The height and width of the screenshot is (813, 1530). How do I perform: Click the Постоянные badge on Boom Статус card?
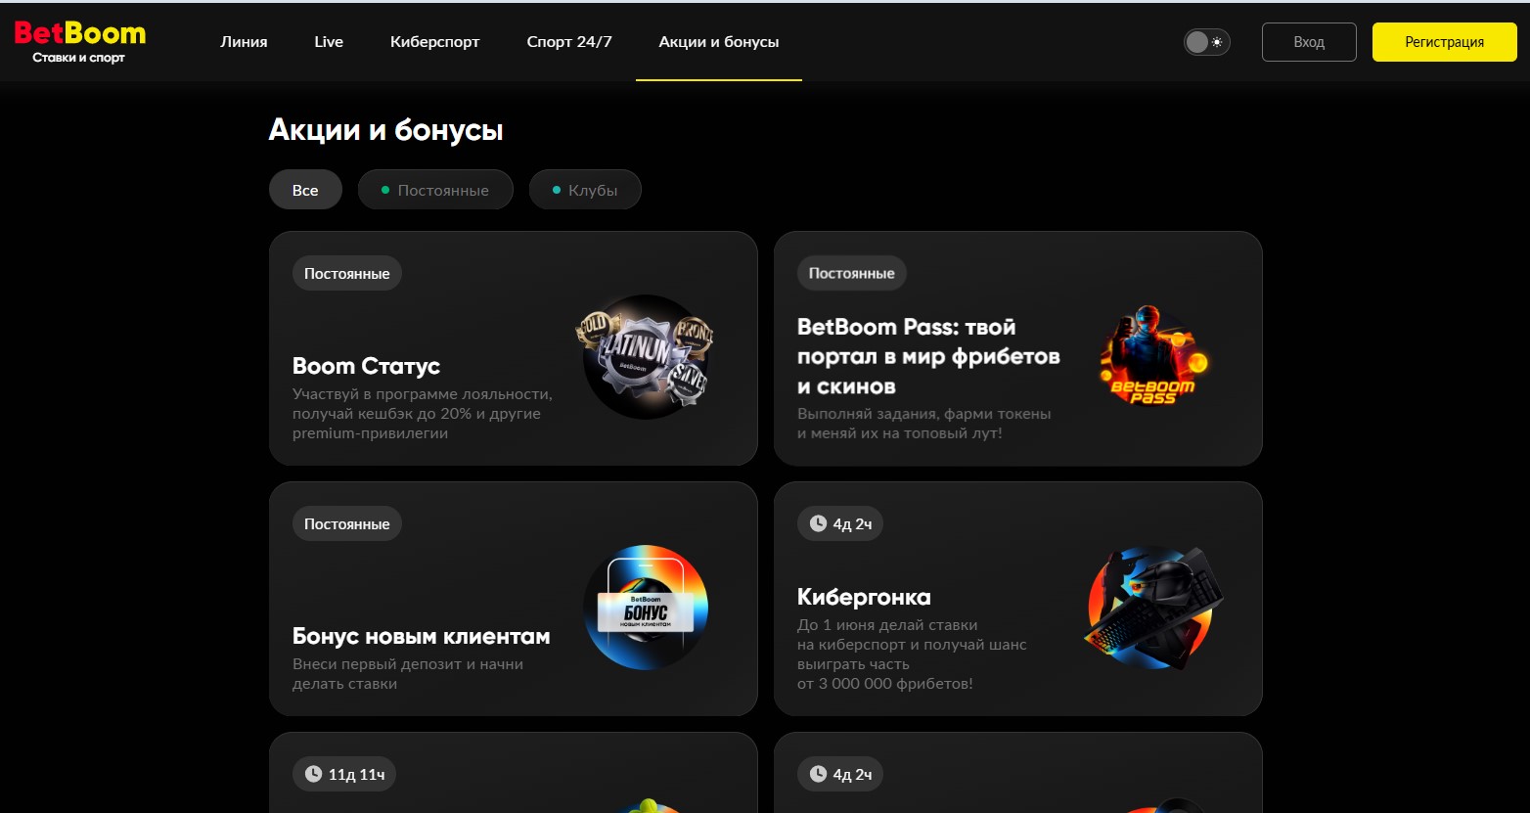click(x=347, y=274)
